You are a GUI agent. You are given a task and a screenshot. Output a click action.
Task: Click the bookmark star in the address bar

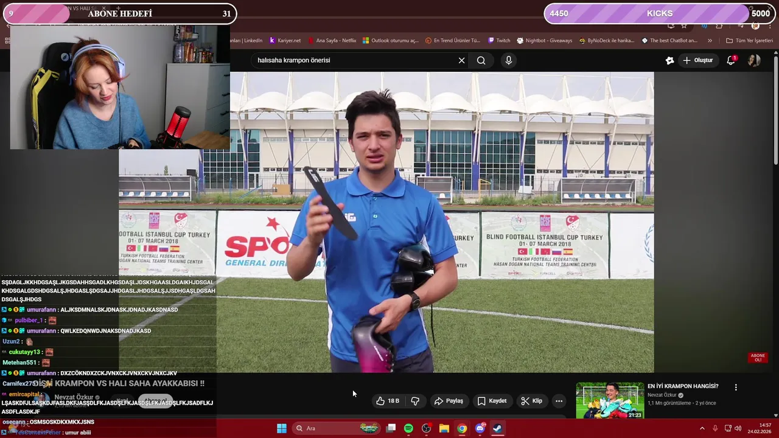684,26
